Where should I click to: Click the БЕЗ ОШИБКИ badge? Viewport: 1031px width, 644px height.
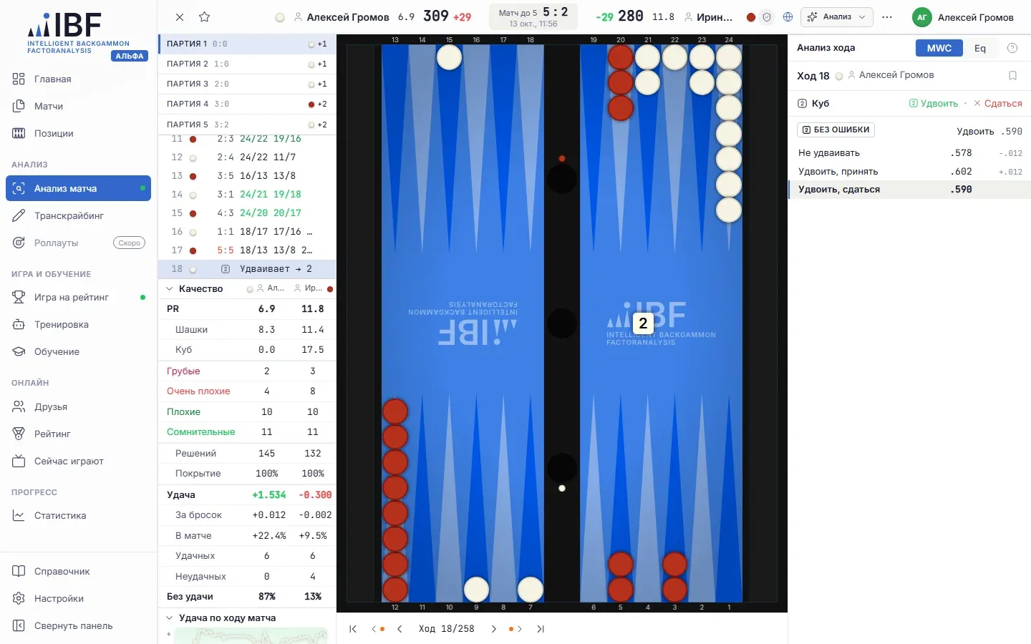[x=836, y=130]
